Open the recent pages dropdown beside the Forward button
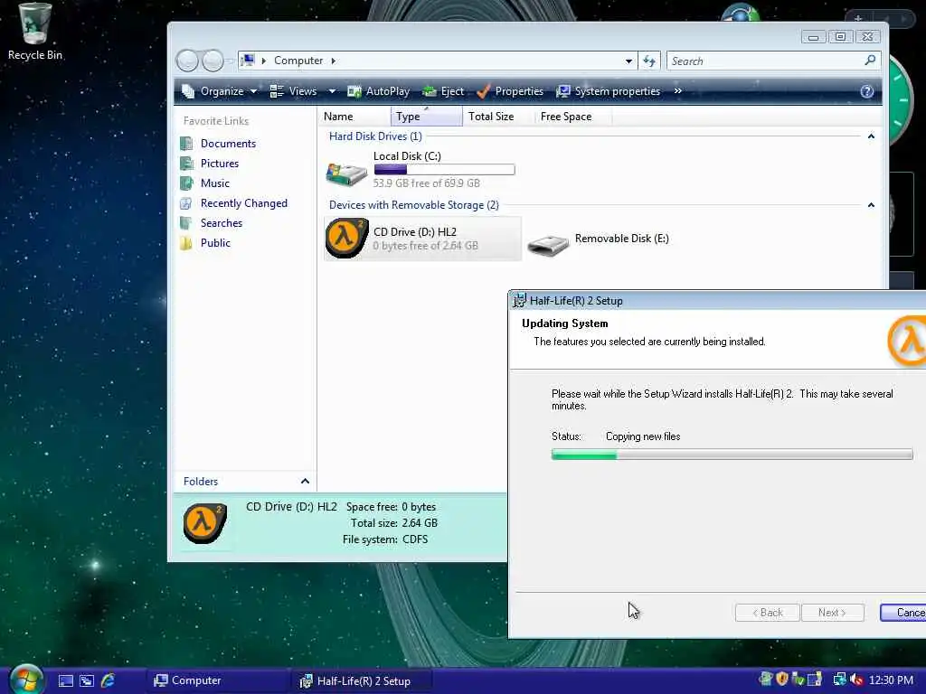 coord(229,61)
